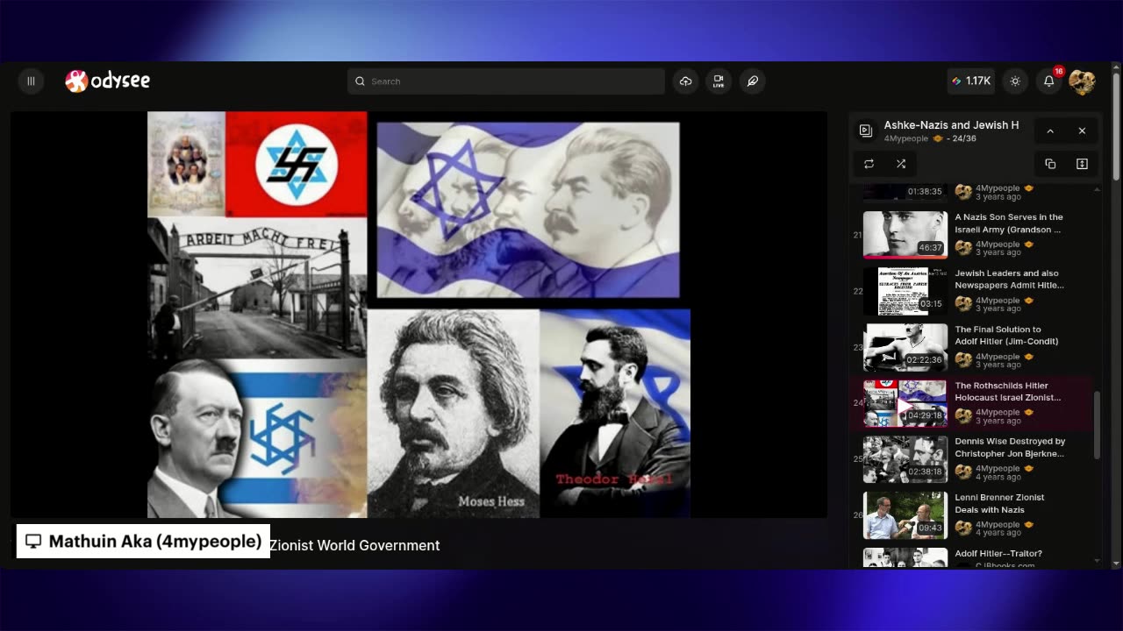
Task: Open 4Mypeople channel avatar on item 26
Action: (x=963, y=528)
